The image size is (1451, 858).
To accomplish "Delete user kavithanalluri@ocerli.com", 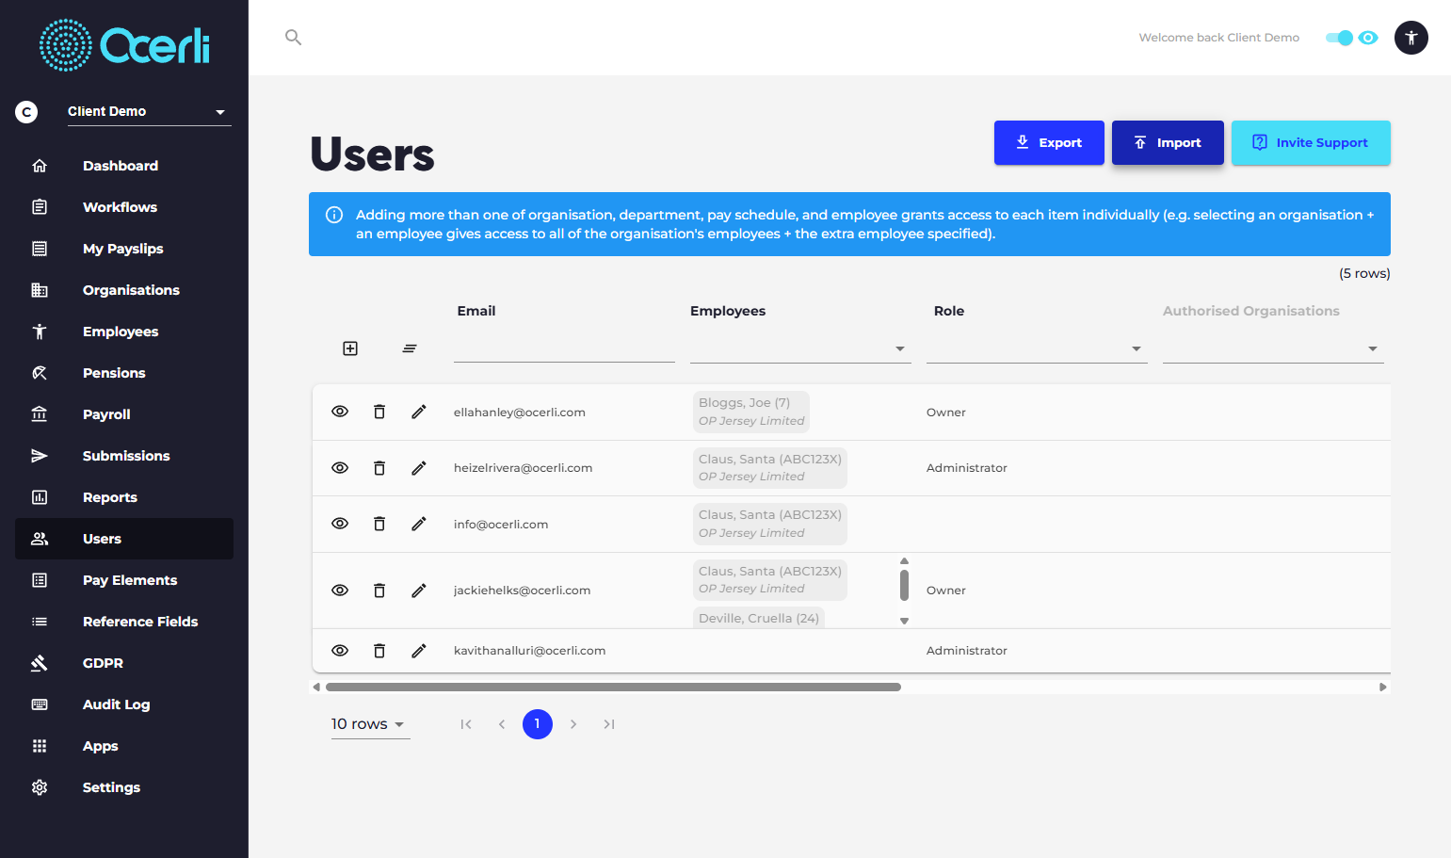I will 379,651.
